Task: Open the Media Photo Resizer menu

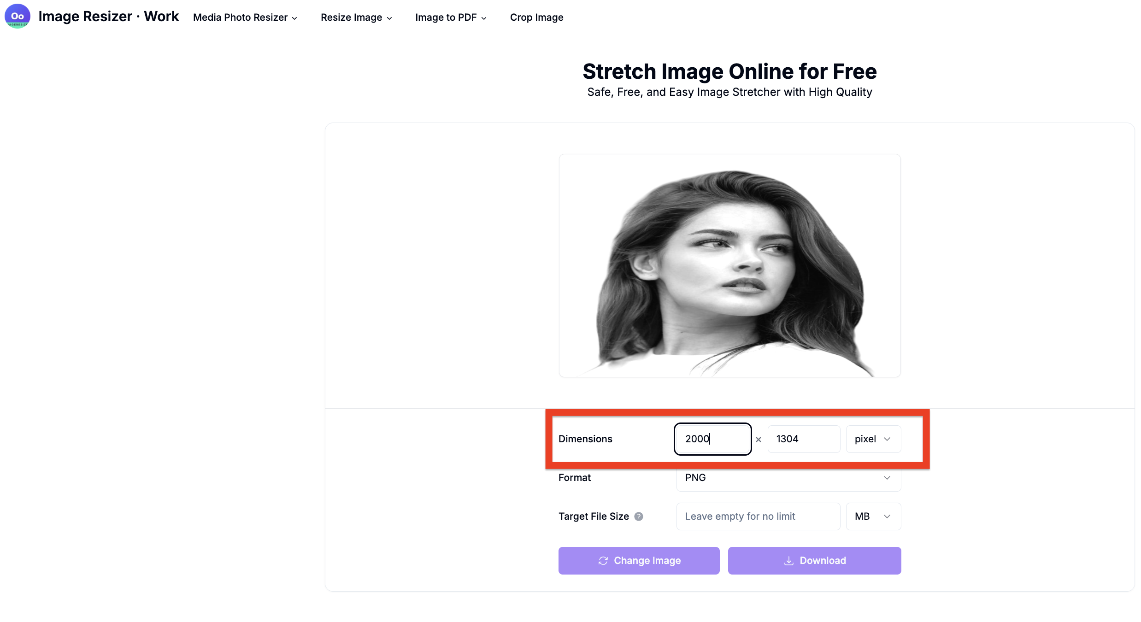Action: click(x=245, y=18)
